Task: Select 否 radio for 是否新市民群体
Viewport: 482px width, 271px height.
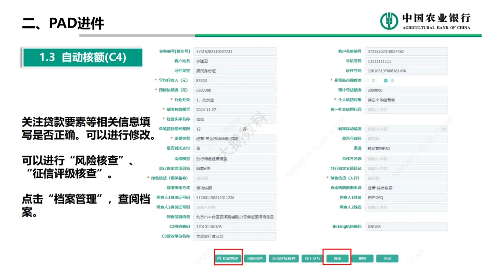Action: point(386,81)
